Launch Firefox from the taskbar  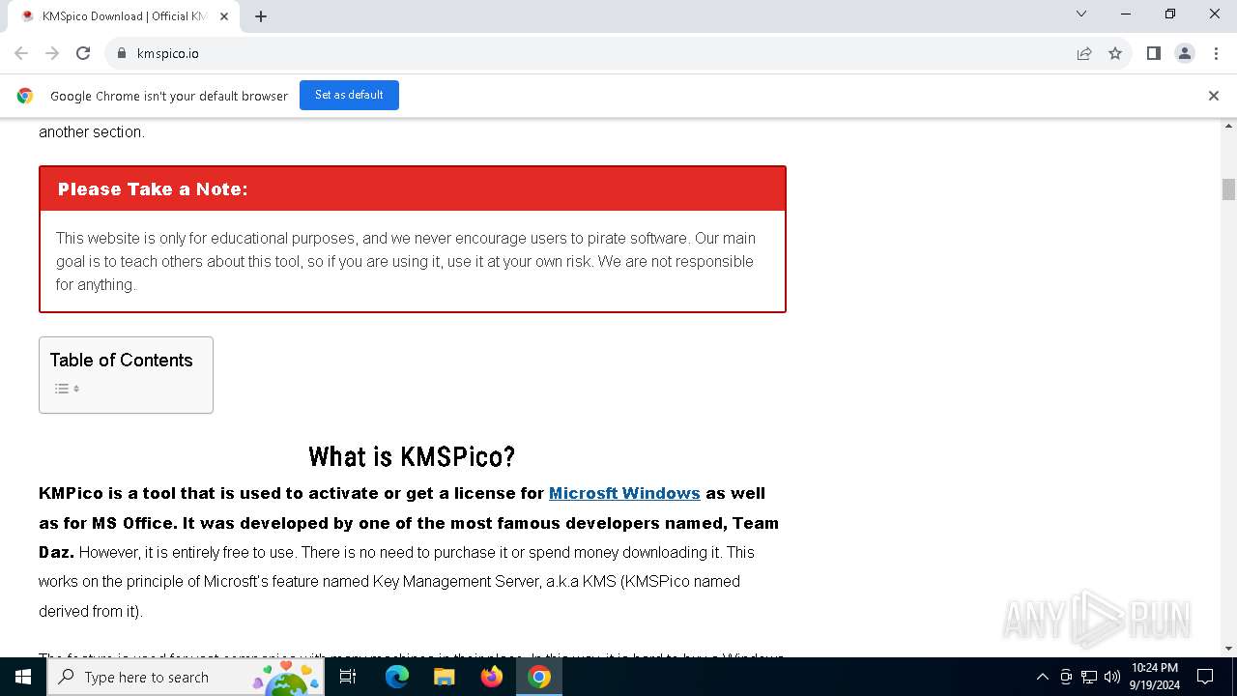coord(492,677)
